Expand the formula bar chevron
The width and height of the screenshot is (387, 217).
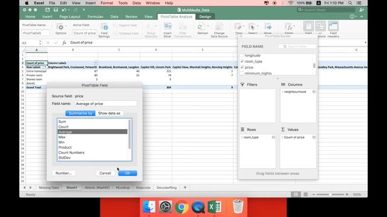click(365, 43)
